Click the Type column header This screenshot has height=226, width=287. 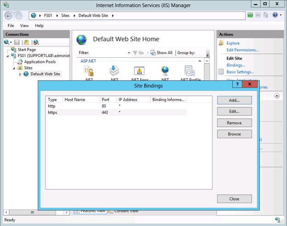point(54,99)
